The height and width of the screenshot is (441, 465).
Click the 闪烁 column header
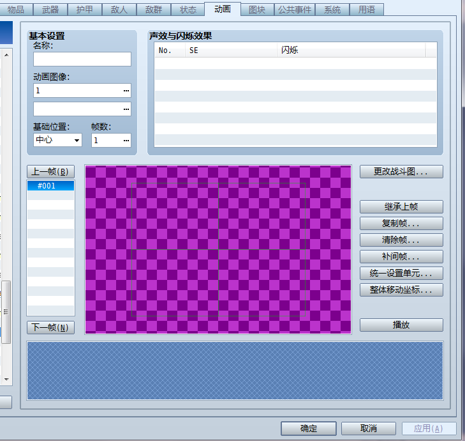tap(351, 50)
